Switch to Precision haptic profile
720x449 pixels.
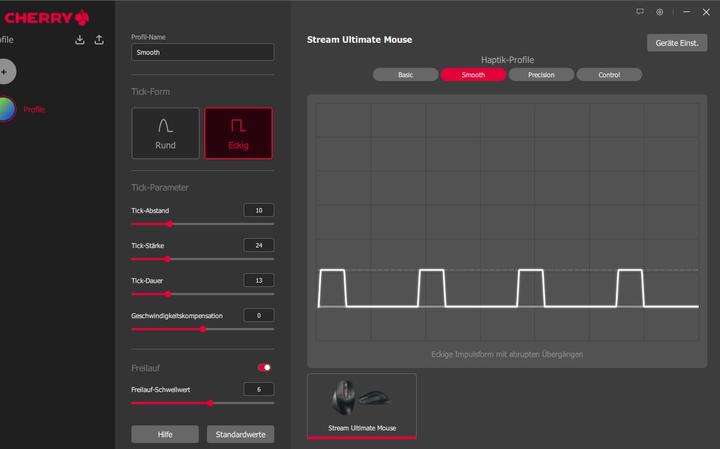[x=542, y=74]
